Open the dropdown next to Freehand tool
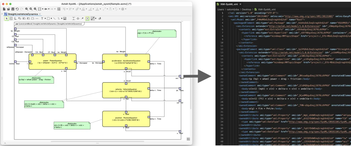Screen dimensions: 351x146 62,19
